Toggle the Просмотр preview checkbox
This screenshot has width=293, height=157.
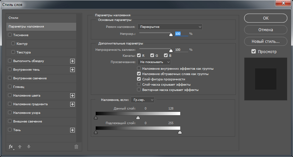click(x=253, y=51)
